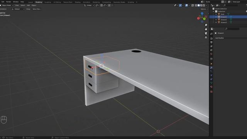Open the Help menu

[x=22, y=2]
